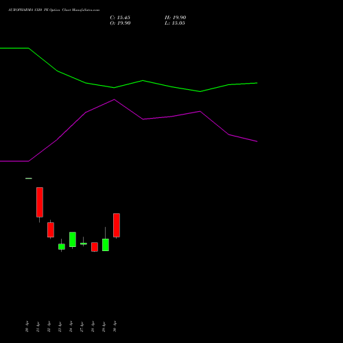The width and height of the screenshot is (343, 343).
Task: Click the open value O: 19.90
Action: click(x=120, y=23)
